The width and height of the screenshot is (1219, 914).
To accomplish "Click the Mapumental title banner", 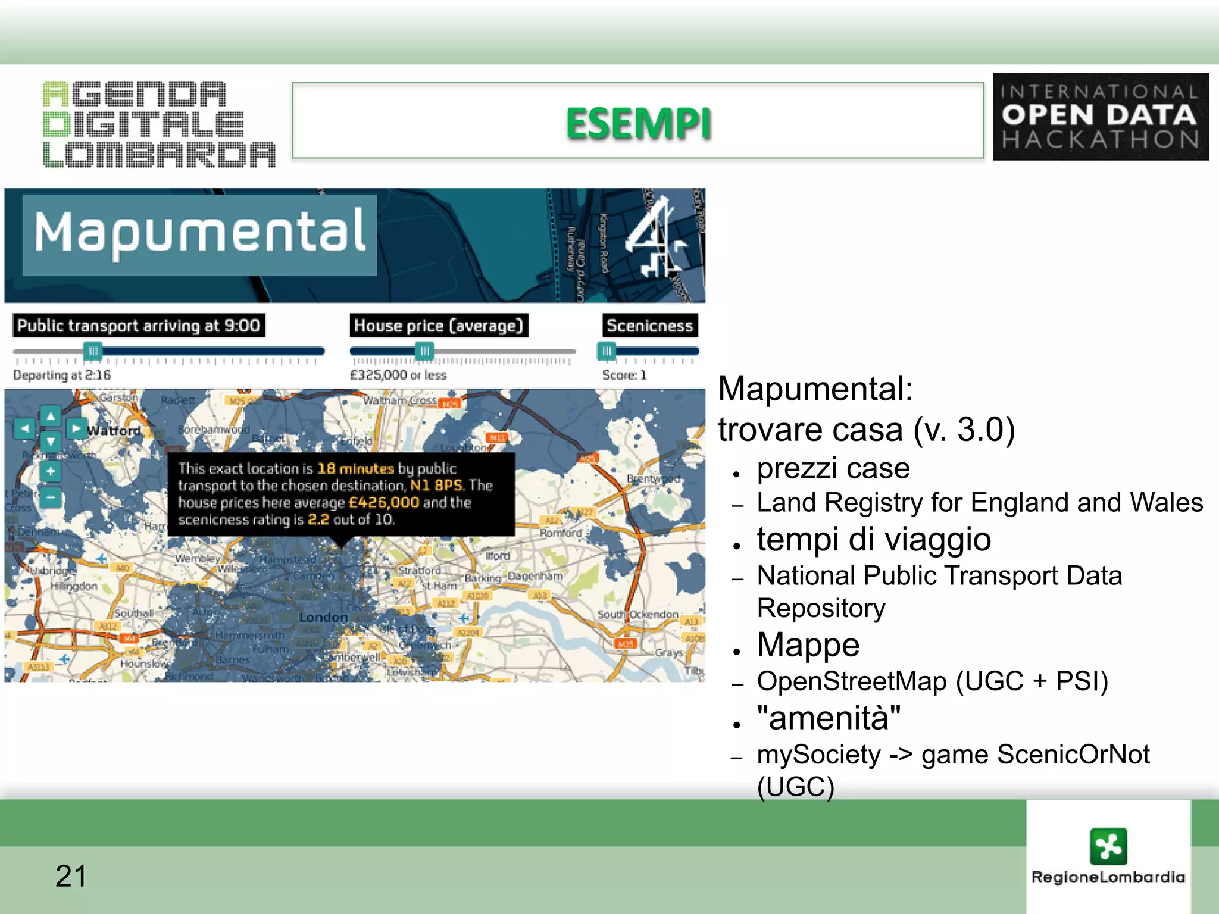I will pyautogui.click(x=199, y=234).
